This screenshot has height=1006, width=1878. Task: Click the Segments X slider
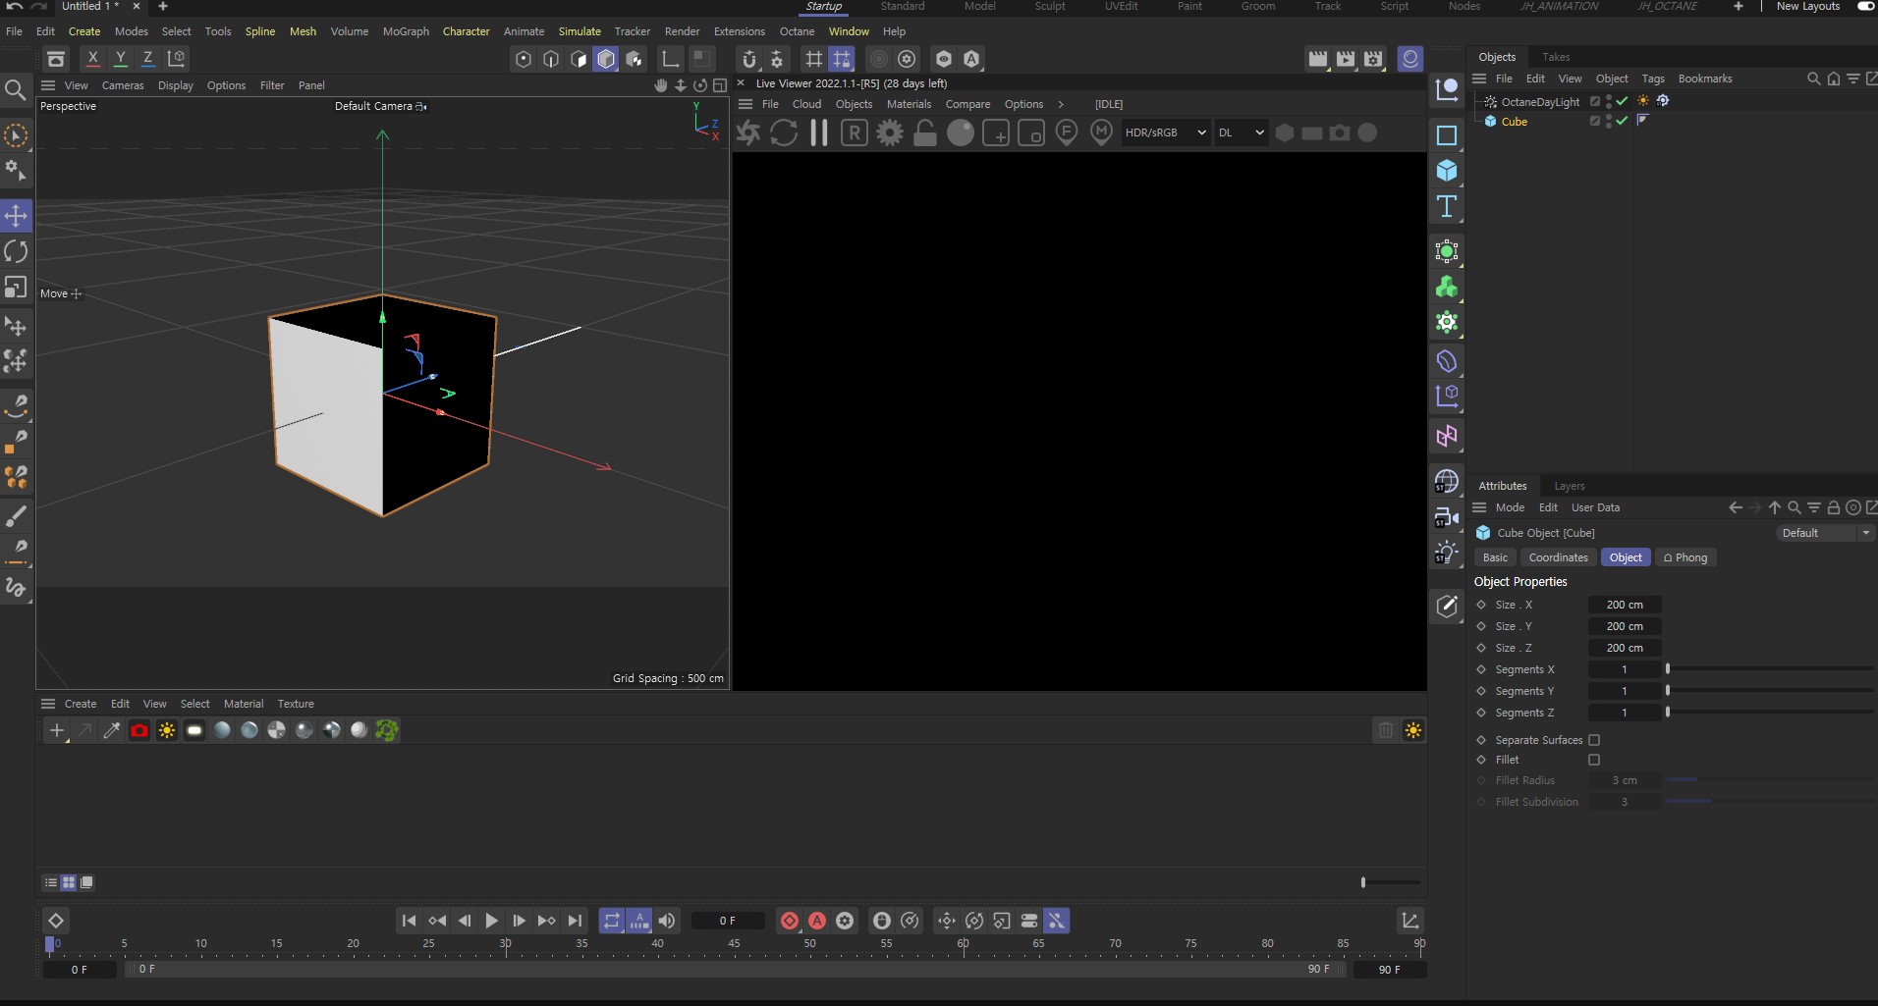click(x=1769, y=669)
